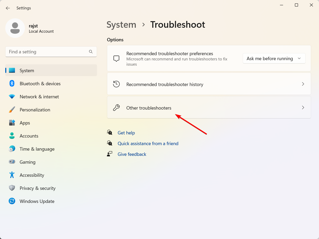Click the Get help headset icon
The height and width of the screenshot is (239, 319).
[x=110, y=133]
